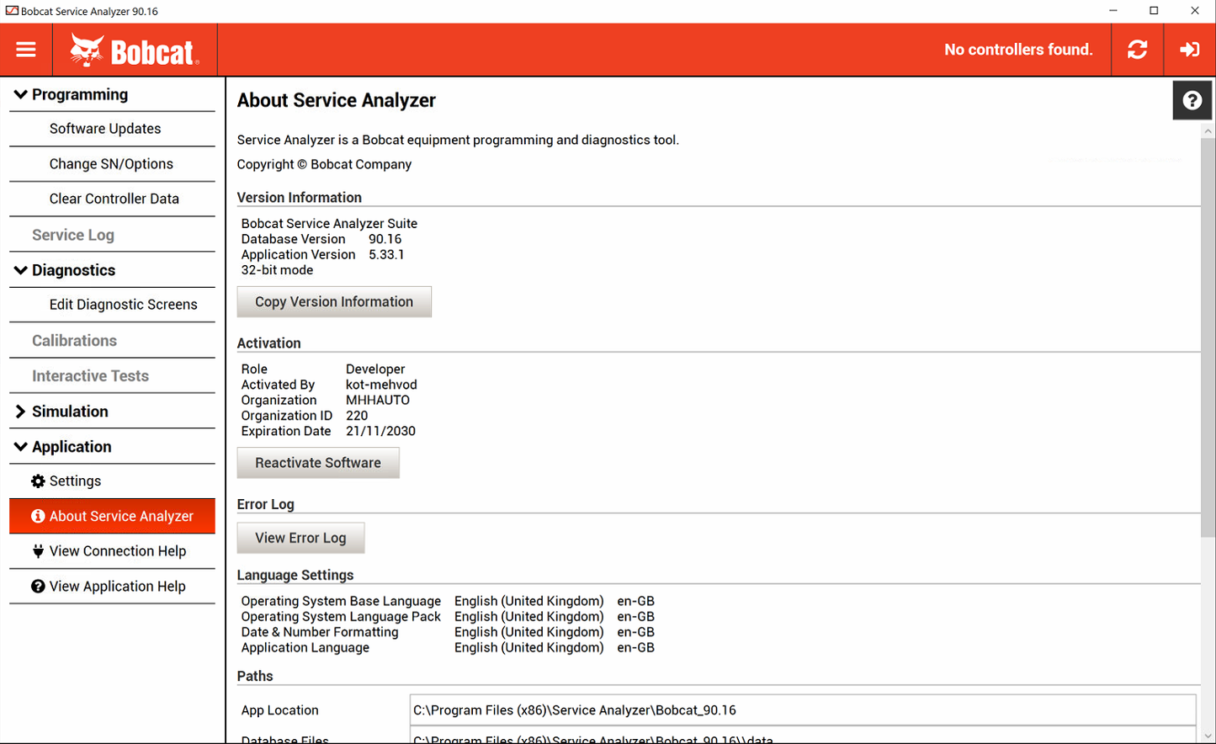This screenshot has width=1216, height=744.
Task: Click the Application Language label
Action: tap(305, 648)
